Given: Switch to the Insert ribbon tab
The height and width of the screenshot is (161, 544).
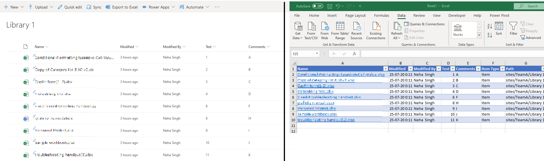Looking at the screenshot, I should [x=332, y=16].
